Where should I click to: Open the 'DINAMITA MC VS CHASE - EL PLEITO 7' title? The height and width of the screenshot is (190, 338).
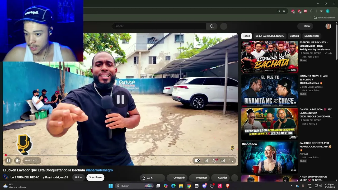point(314,79)
